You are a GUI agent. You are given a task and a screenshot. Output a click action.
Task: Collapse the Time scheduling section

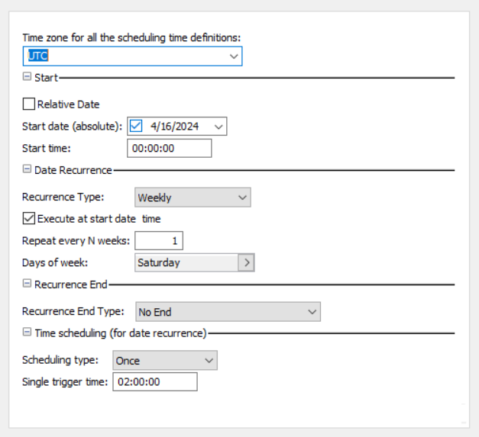pyautogui.click(x=27, y=332)
